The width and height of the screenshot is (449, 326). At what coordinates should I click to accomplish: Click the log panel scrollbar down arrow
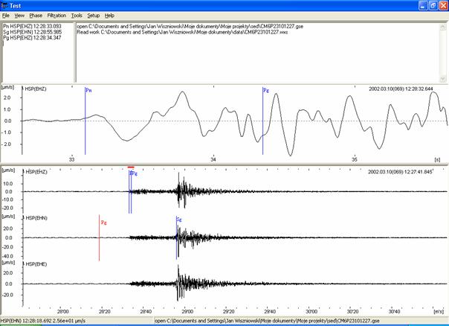tap(443, 79)
